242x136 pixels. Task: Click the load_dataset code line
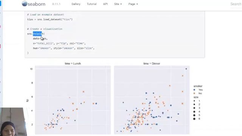coord(50,19)
